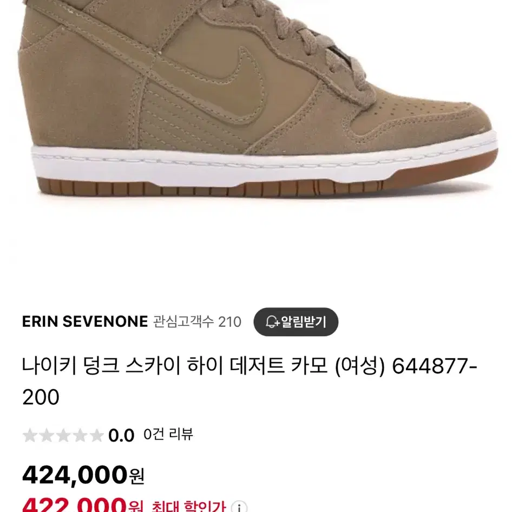This screenshot has height=512, width=512.
Task: Tap the bell icon in 알림받기 button
Action: pos(272,322)
